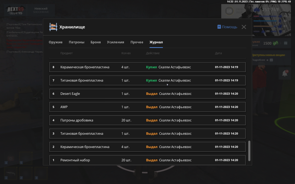
Task: Click player name Скалли Астафьевзхс in AWP row
Action: pos(175,107)
